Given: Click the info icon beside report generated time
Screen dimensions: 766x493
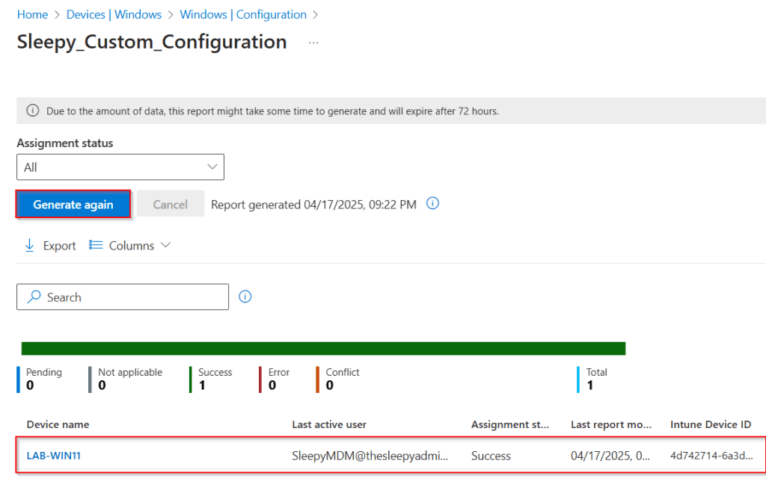Looking at the screenshot, I should click(x=432, y=204).
